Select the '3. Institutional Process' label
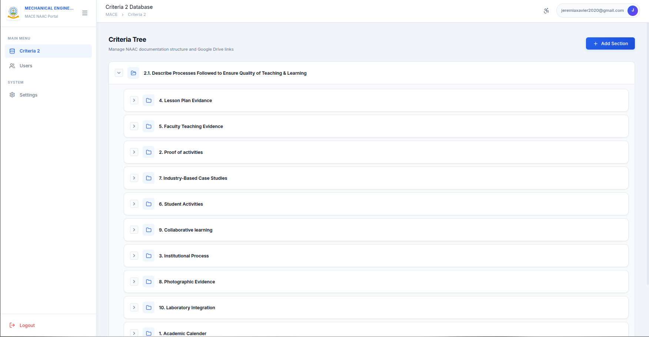The height and width of the screenshot is (337, 649). [x=184, y=256]
